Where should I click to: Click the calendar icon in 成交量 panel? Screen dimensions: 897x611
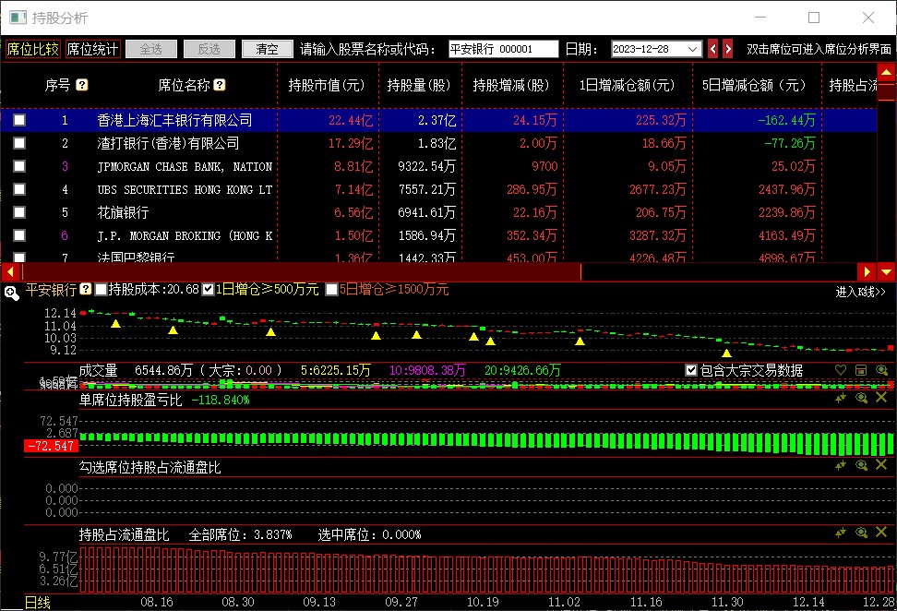coord(861,370)
